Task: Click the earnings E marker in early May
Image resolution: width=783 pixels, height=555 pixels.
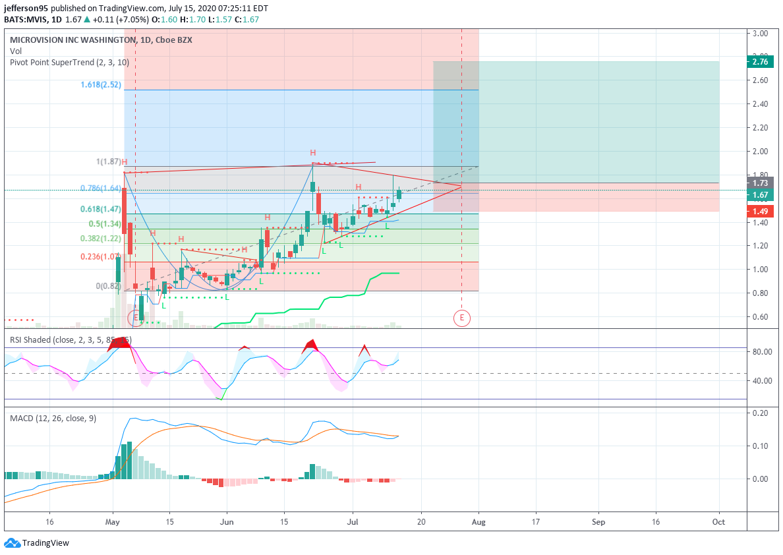Action: pos(135,318)
